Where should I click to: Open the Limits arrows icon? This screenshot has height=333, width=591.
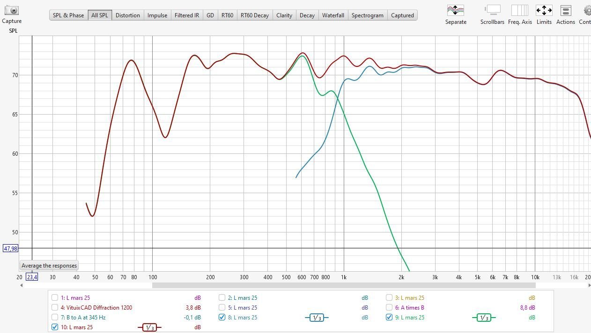point(544,10)
